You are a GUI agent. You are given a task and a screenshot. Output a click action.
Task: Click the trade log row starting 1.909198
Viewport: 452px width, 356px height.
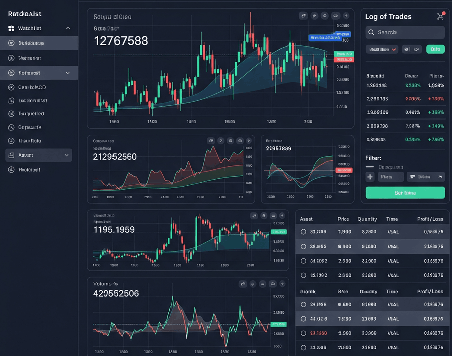point(405,112)
